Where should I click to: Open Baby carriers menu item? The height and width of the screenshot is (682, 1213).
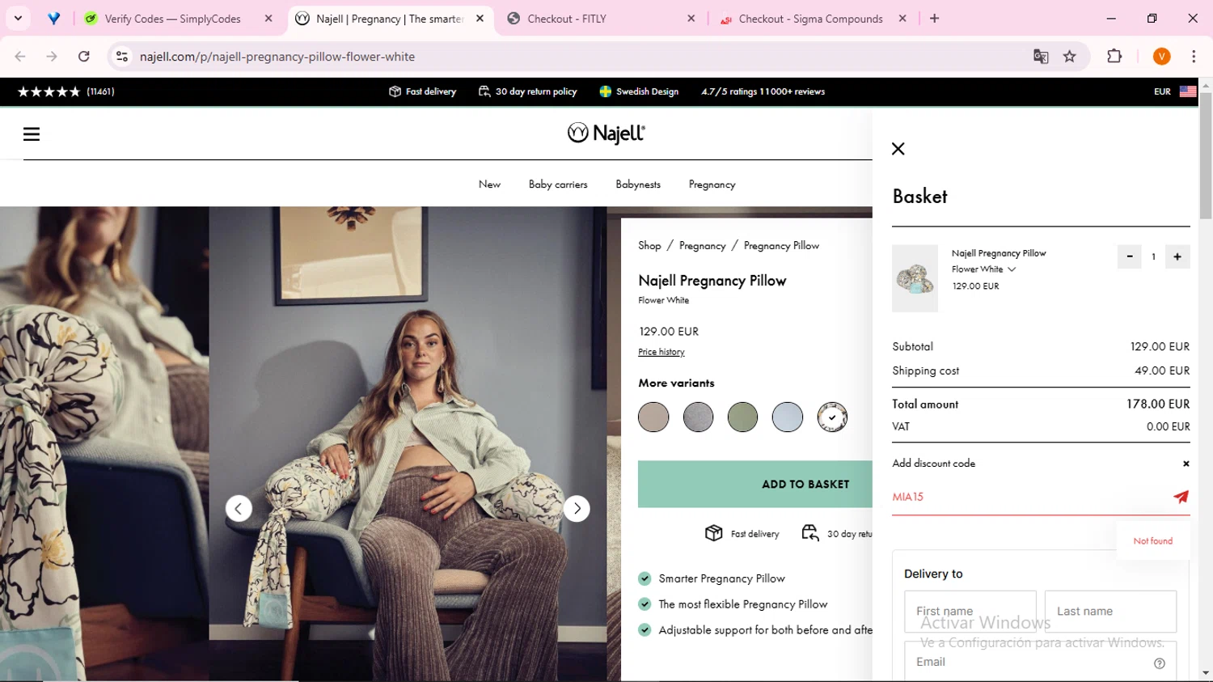pyautogui.click(x=558, y=184)
